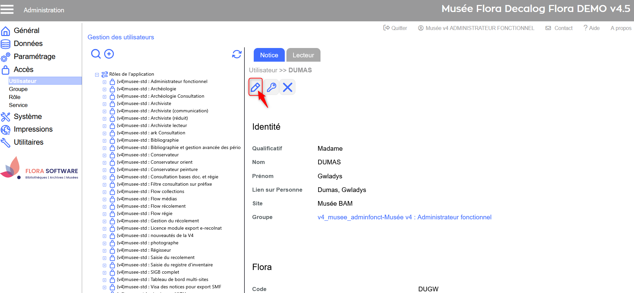Image resolution: width=634 pixels, height=293 pixels.
Task: Open the Groupe submenu item
Action: [18, 89]
